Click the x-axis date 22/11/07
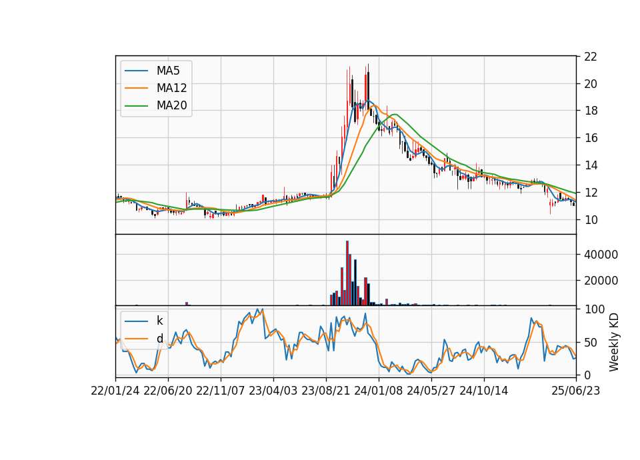640x460 pixels. tap(221, 391)
